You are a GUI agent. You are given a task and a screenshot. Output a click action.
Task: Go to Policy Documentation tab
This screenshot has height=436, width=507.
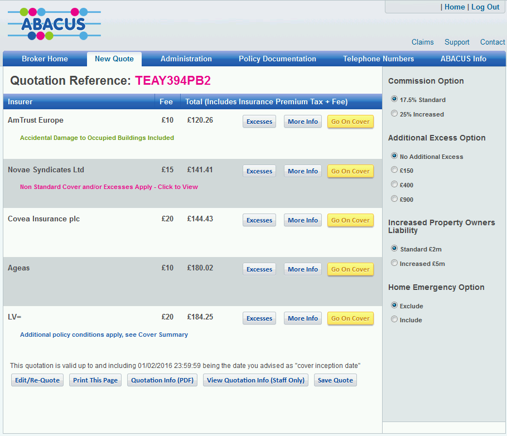click(277, 59)
